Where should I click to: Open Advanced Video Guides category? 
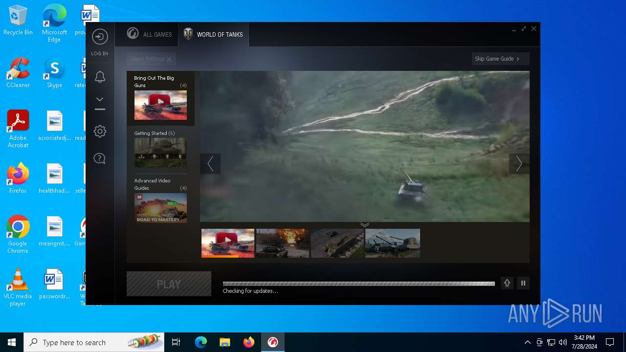click(x=160, y=200)
